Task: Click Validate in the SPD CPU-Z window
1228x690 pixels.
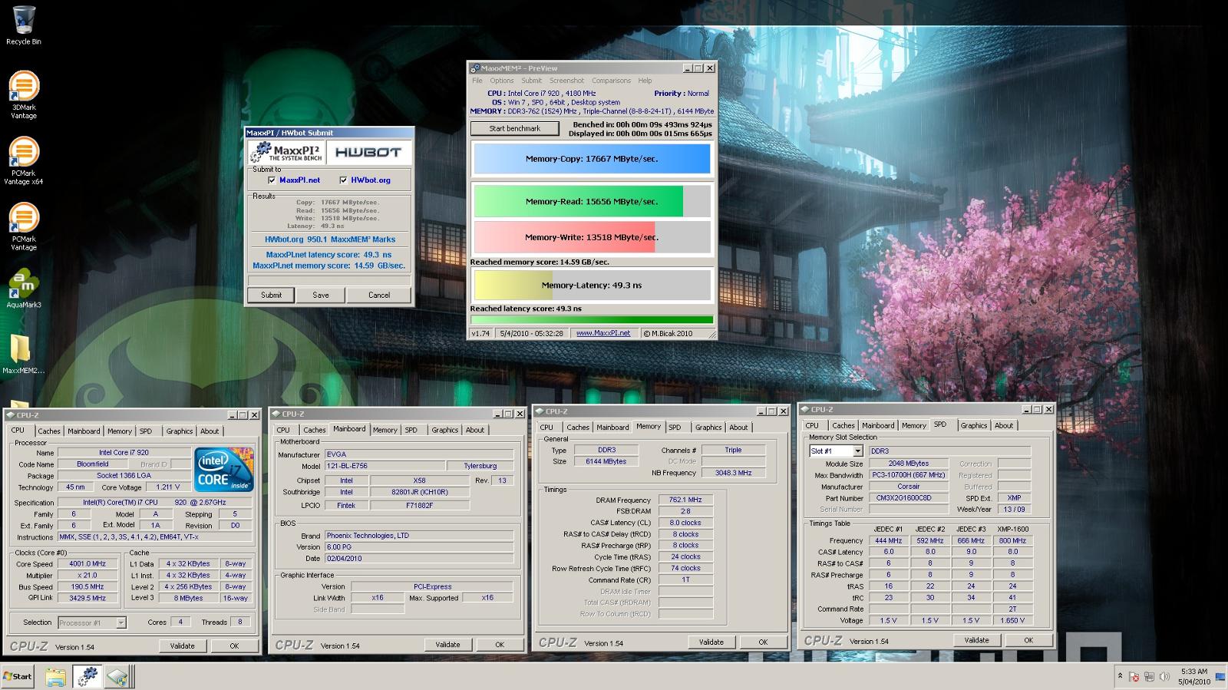Action: 976,640
